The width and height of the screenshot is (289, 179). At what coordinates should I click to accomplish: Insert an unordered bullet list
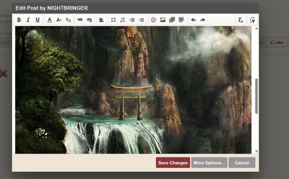coord(114,20)
